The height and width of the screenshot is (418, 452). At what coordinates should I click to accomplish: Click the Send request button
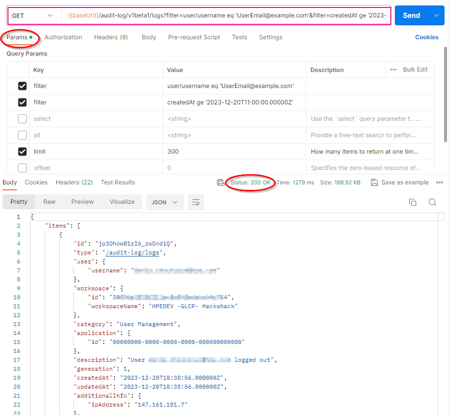tap(411, 15)
